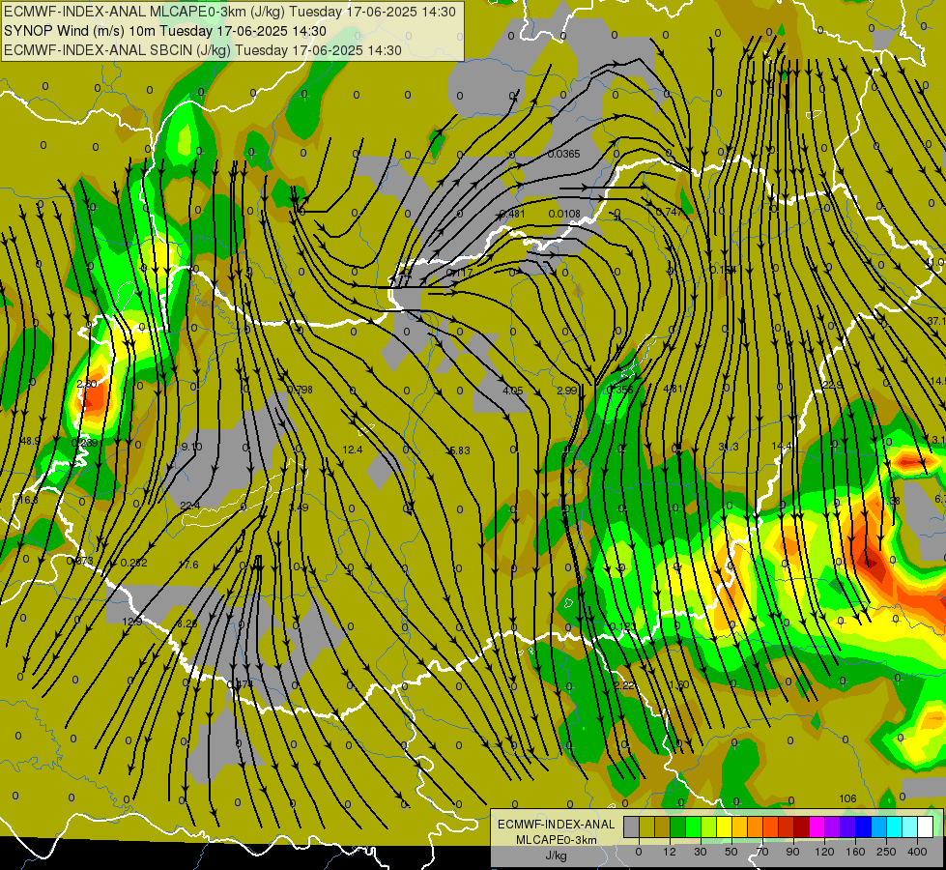
Task: Select the pure yellow legend swatch
Action: 725,826
